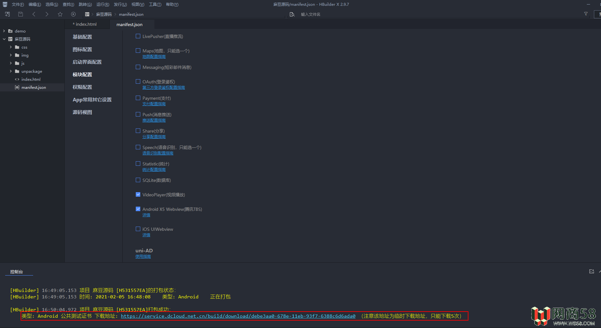The image size is (601, 328).
Task: Click the demo folder icon
Action: coord(10,31)
